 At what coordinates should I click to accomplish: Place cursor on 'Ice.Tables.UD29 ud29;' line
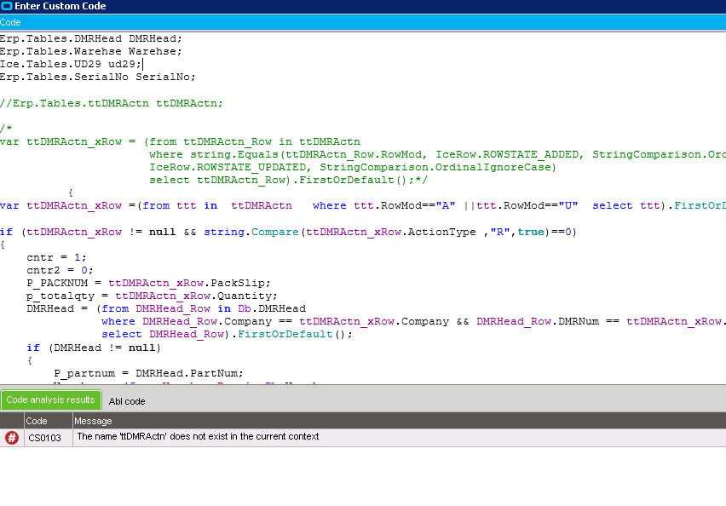(x=71, y=64)
